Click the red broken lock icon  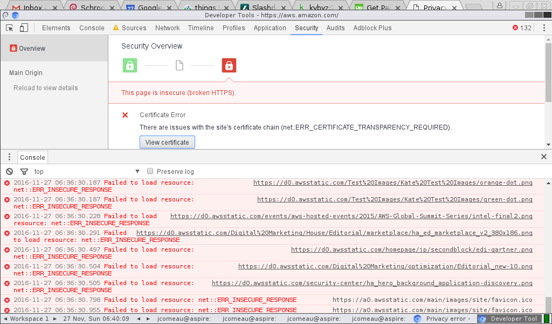[229, 65]
